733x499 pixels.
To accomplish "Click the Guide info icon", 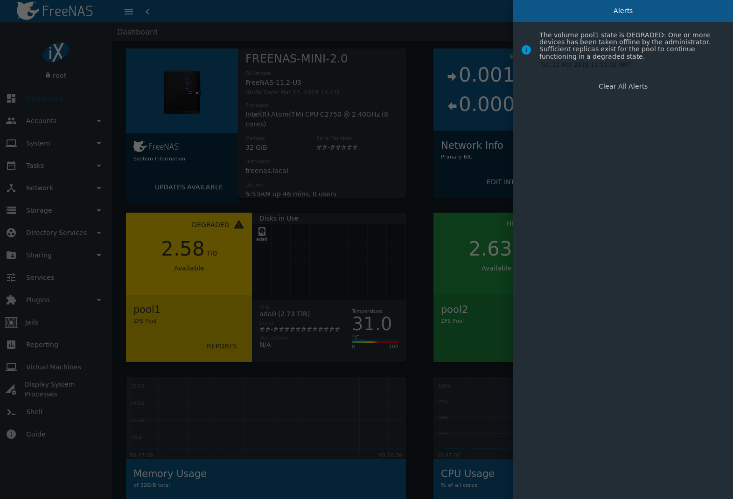I will (x=11, y=434).
